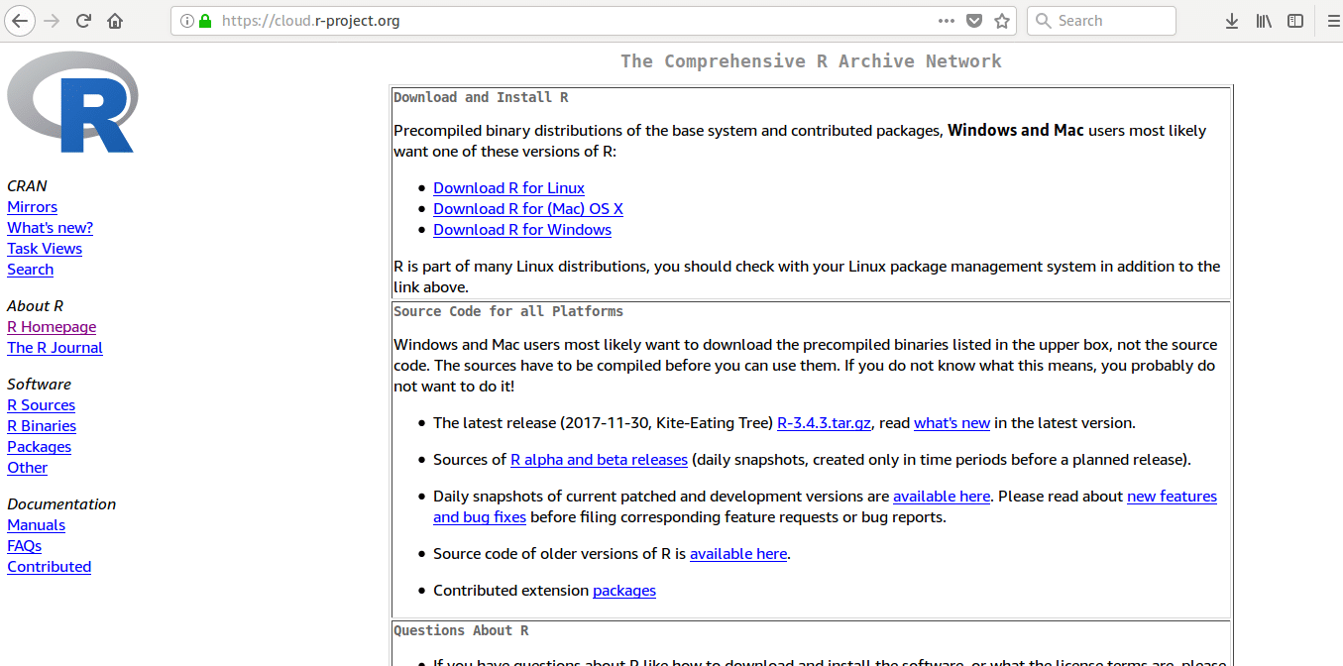Click Download R for (Mac) OS X

click(528, 209)
